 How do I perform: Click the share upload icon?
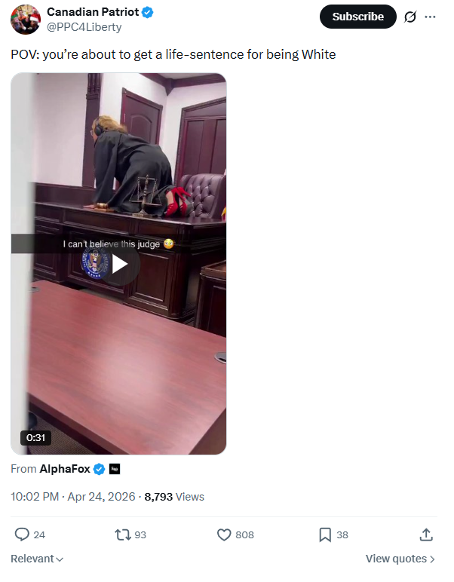click(x=426, y=535)
